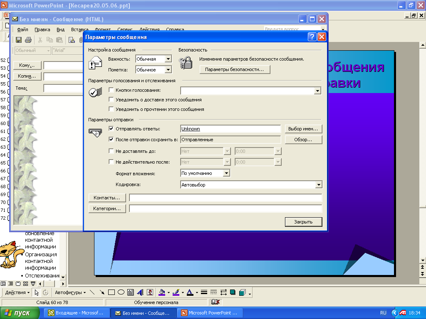
Task: Click Закрыть button in dialog
Action: click(x=303, y=222)
